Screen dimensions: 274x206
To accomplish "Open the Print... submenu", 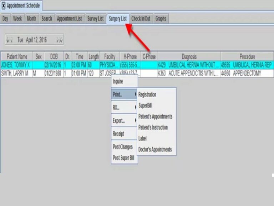I will click(124, 94).
